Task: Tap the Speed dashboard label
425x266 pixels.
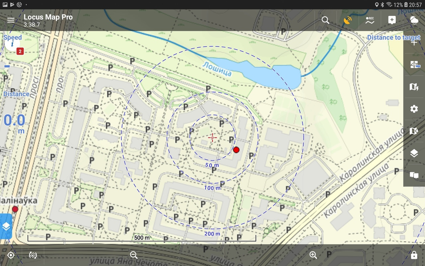Action: [x=13, y=38]
